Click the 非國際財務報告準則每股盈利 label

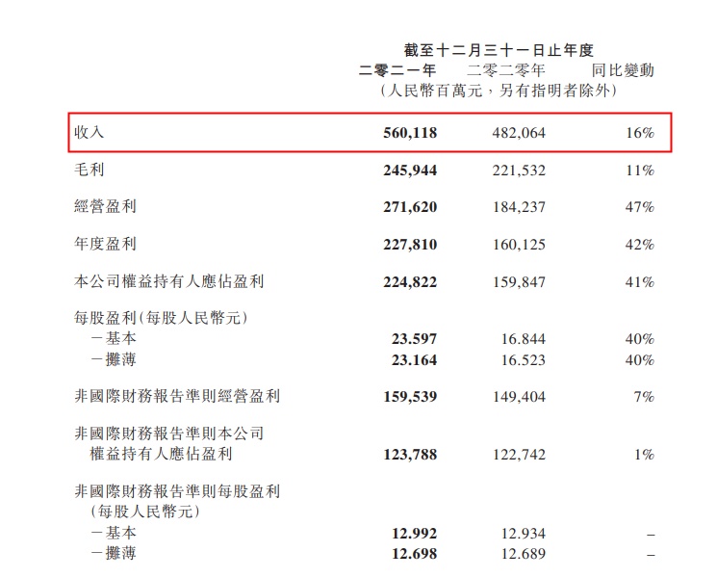pos(177,491)
